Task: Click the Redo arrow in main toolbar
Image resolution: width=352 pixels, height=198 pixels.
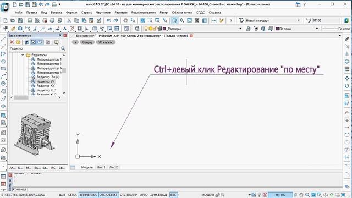Action: coord(116,20)
